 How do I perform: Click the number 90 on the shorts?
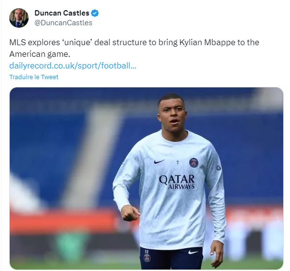click(146, 252)
